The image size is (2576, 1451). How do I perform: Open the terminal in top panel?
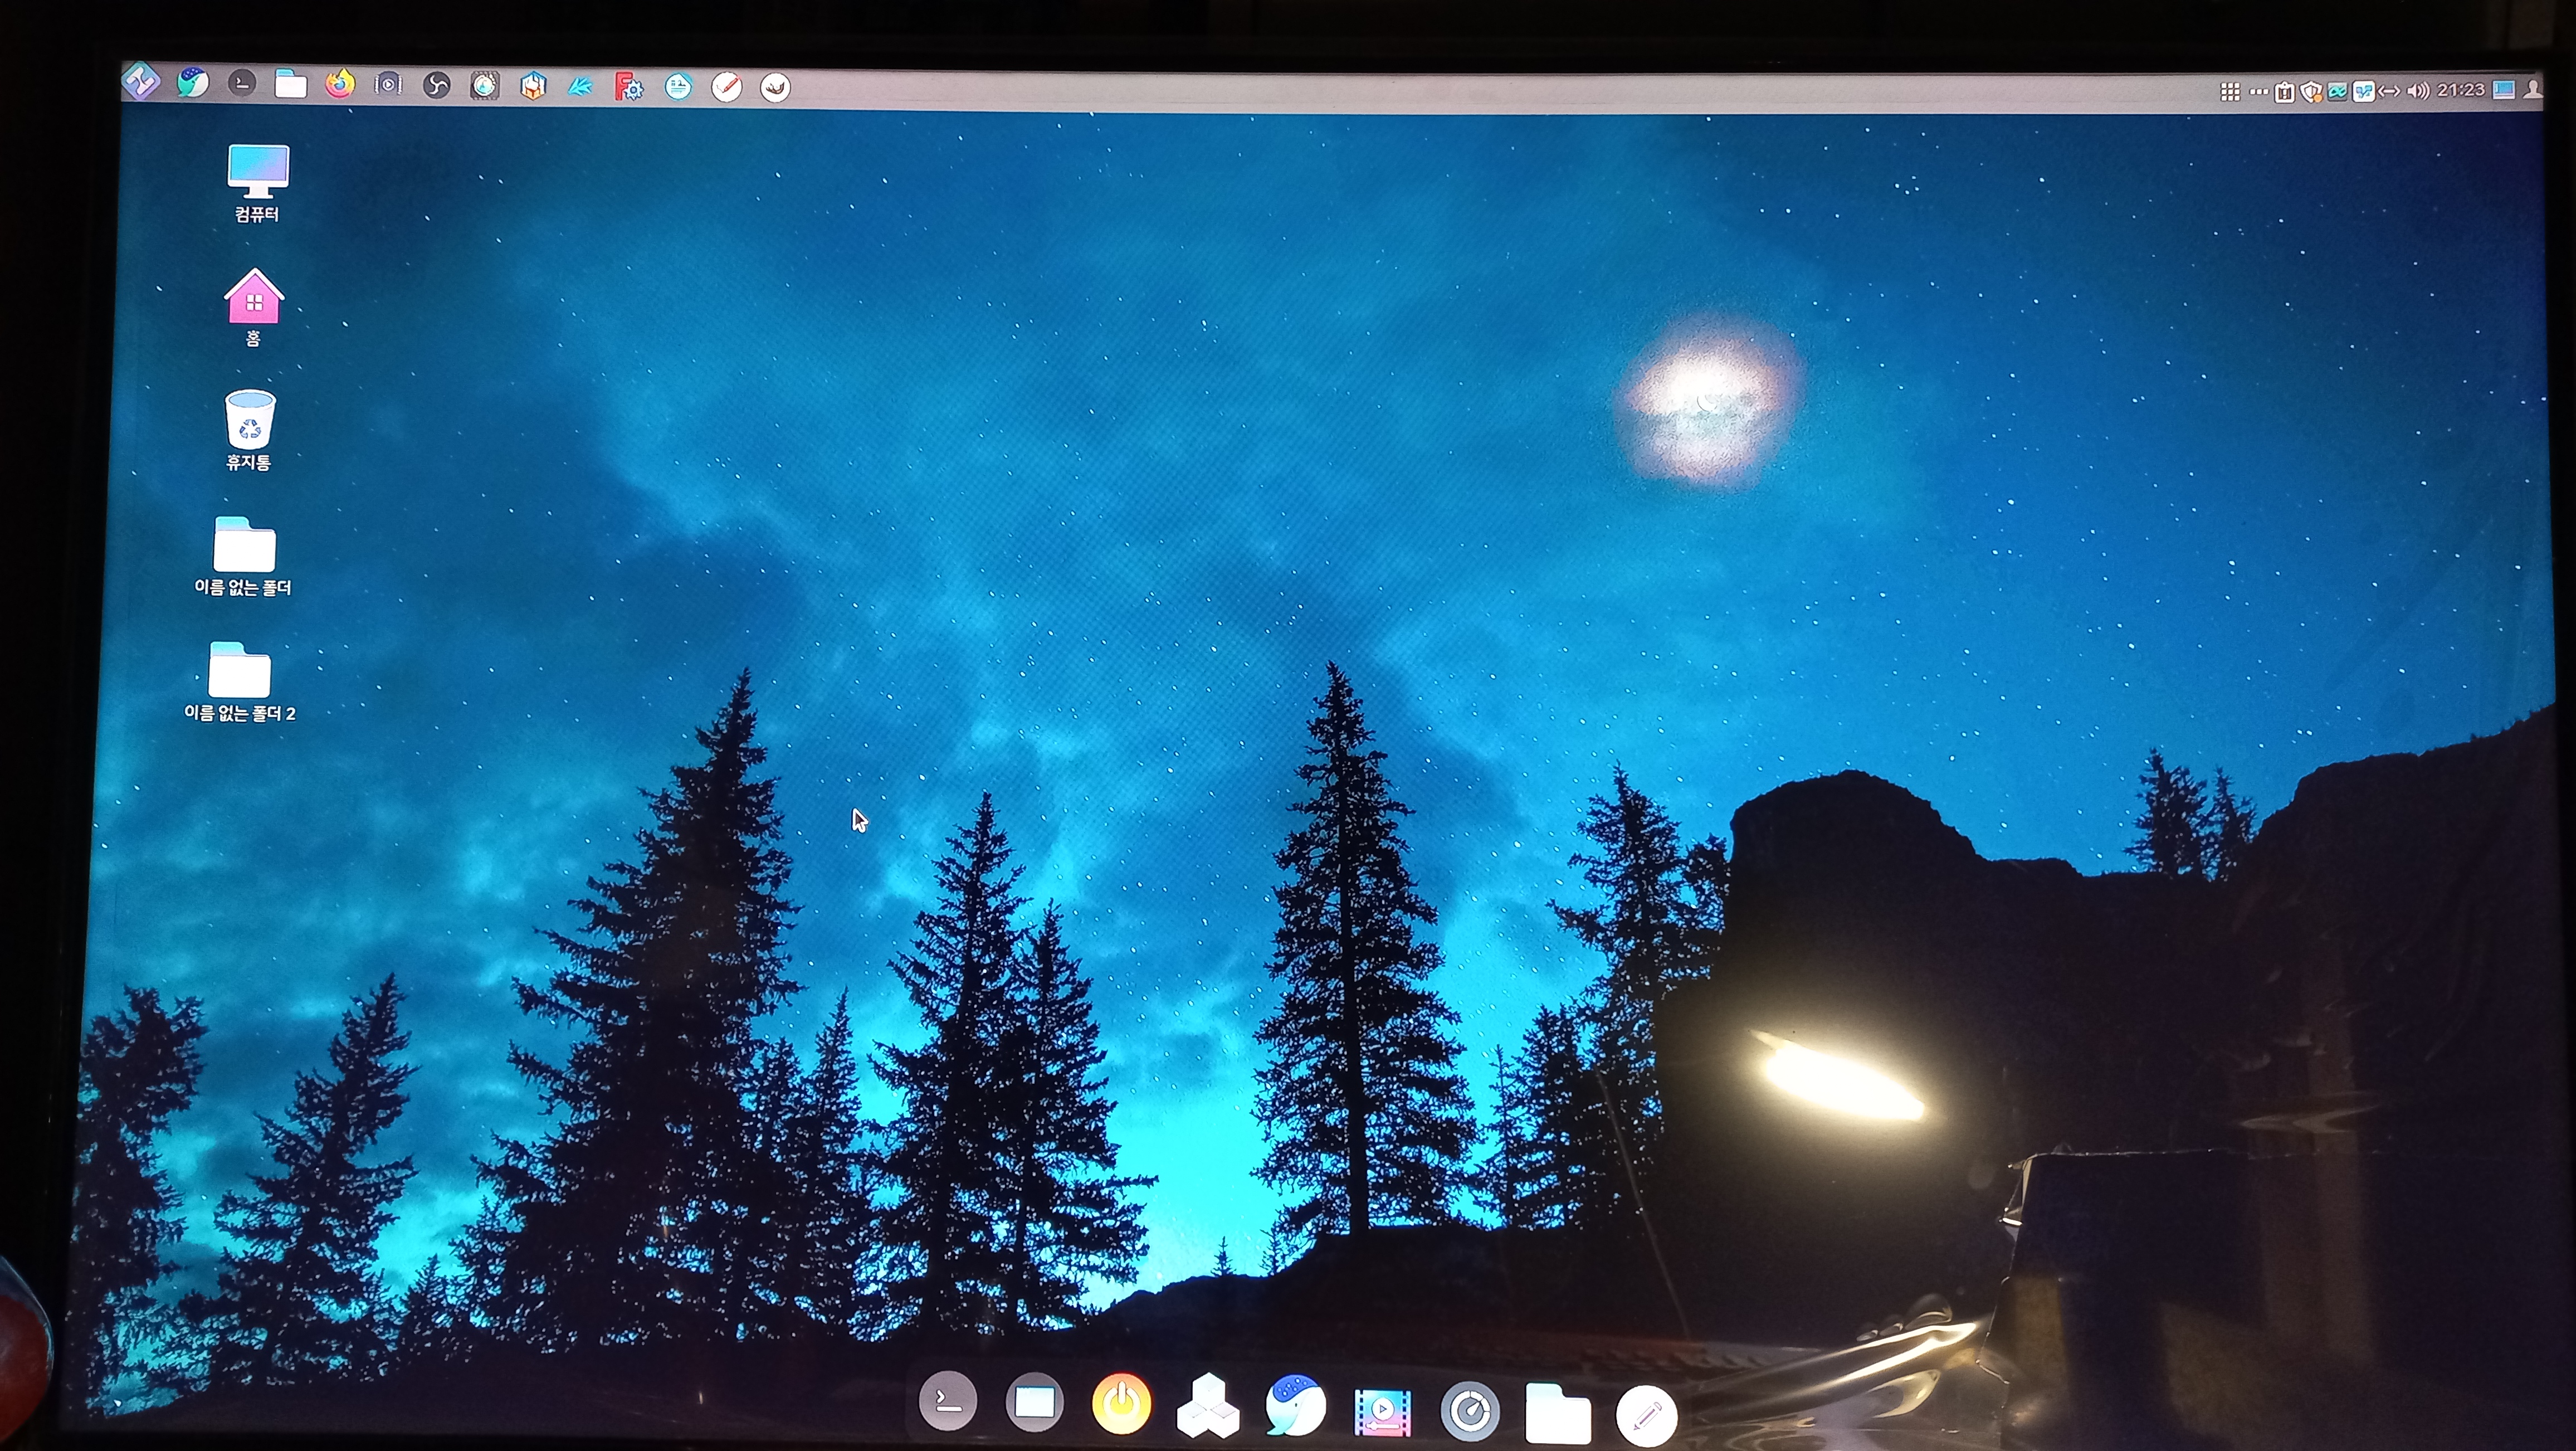pos(242,83)
